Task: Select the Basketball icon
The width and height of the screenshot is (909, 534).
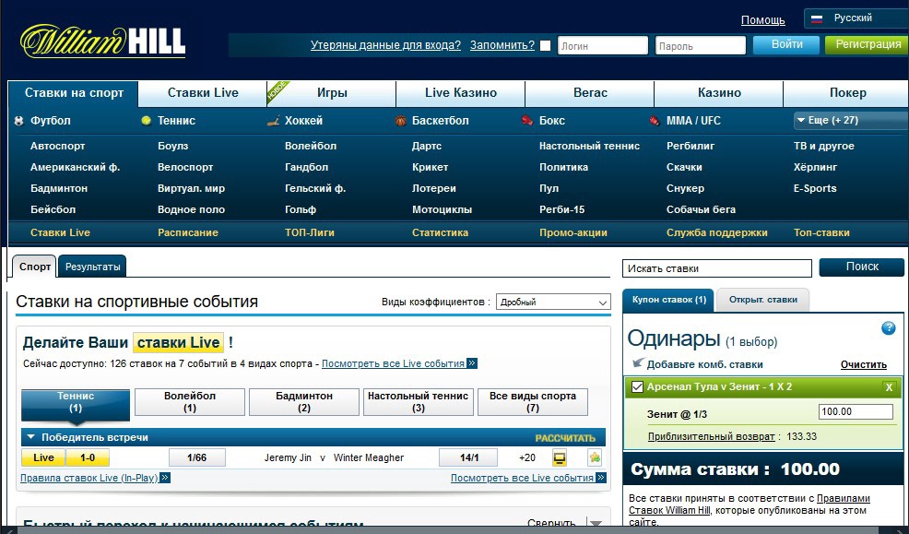Action: click(x=401, y=121)
